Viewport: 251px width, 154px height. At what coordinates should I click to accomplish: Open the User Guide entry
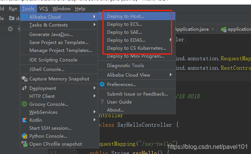click(x=136, y=102)
